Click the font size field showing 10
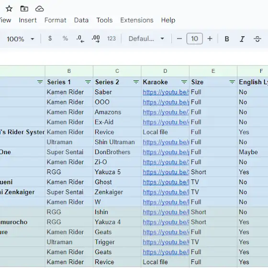268x268 pixels. [195, 39]
